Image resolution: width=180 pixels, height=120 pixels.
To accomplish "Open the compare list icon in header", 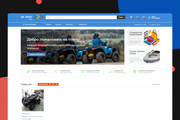I will [131, 17].
